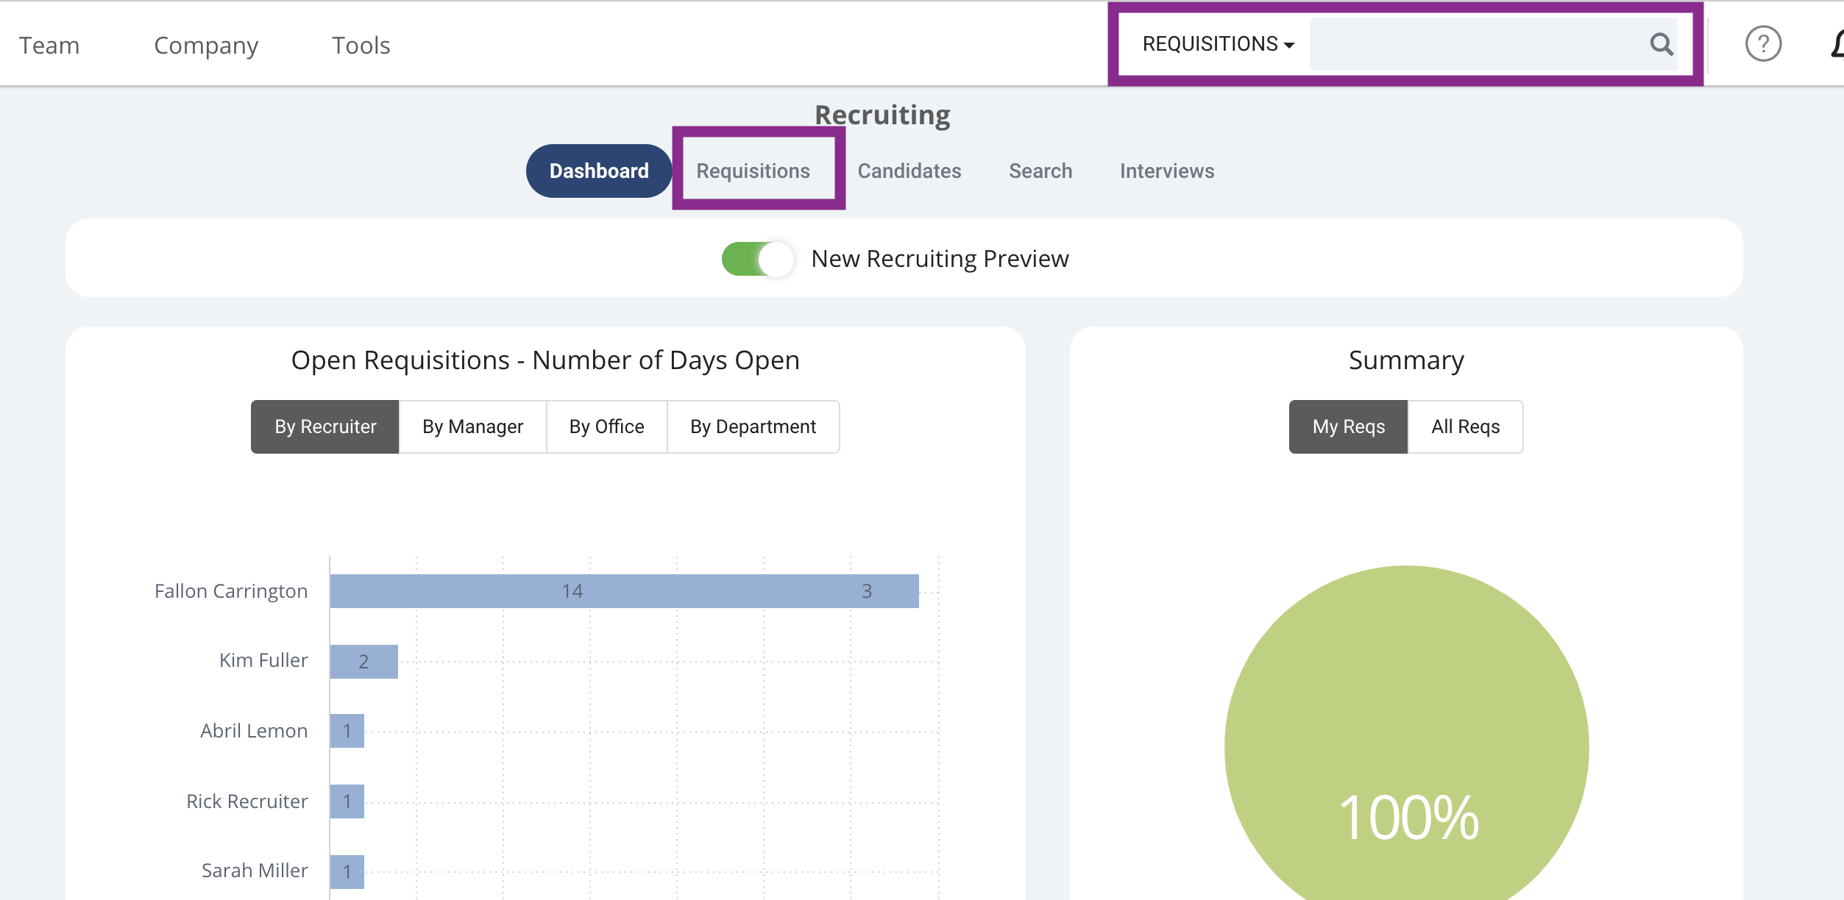Expand the REQUISITIONS search dropdown
Screen dimensions: 1844x900
(1218, 44)
